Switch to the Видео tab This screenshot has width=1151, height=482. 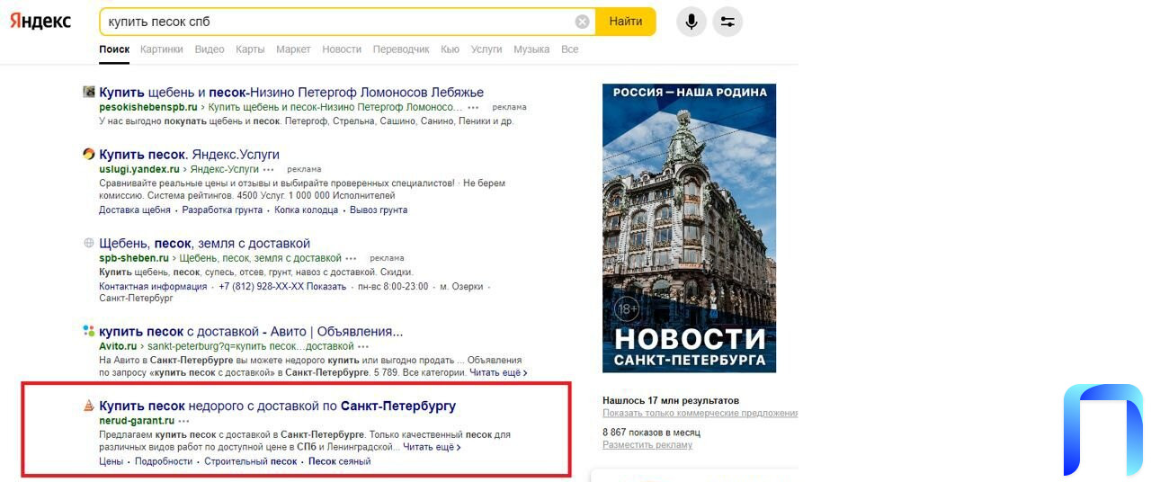[210, 49]
